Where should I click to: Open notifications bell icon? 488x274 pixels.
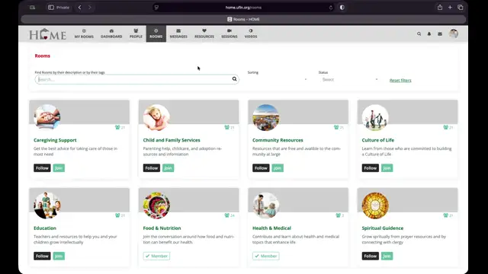click(x=429, y=33)
